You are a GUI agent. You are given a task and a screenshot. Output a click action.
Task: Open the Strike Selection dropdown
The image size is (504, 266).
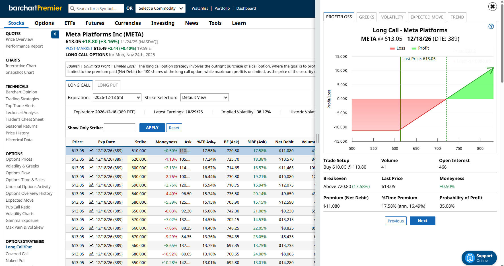pyautogui.click(x=204, y=98)
